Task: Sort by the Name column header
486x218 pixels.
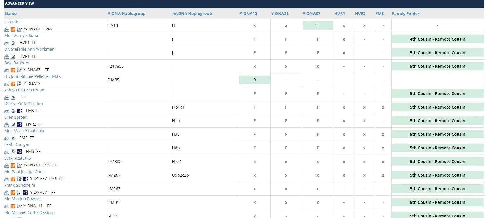Action: pos(10,14)
